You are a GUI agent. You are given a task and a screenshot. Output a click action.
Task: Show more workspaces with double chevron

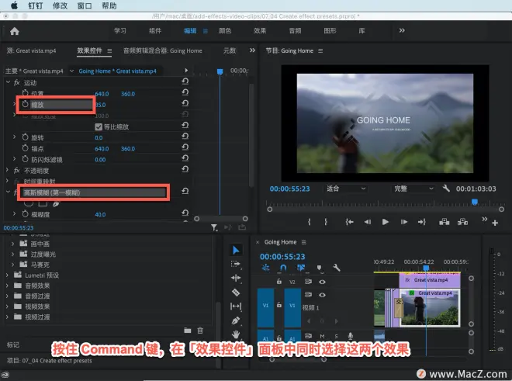[x=402, y=30]
